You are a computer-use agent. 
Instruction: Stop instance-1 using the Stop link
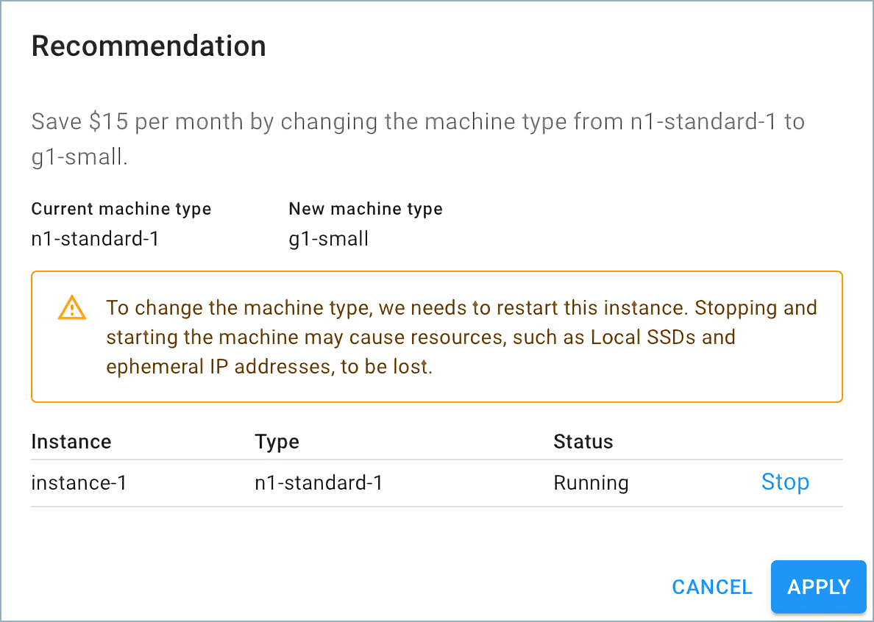785,482
